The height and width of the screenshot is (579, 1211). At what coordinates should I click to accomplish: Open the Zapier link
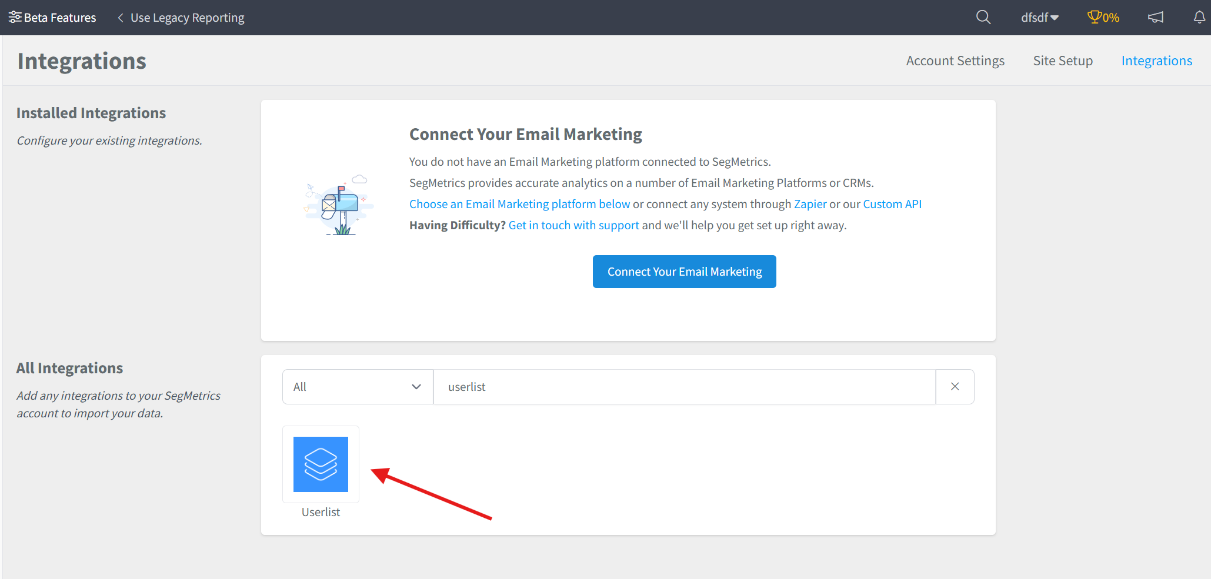click(x=810, y=204)
